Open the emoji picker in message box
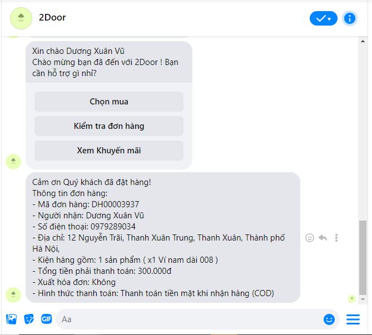 329,319
